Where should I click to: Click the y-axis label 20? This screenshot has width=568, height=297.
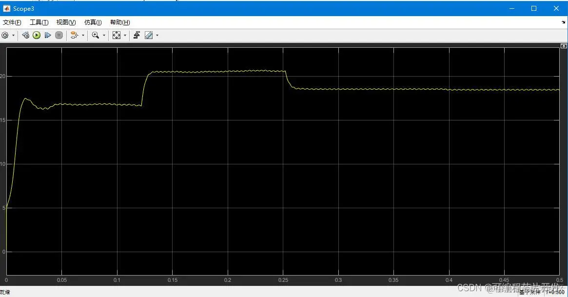tap(3, 76)
